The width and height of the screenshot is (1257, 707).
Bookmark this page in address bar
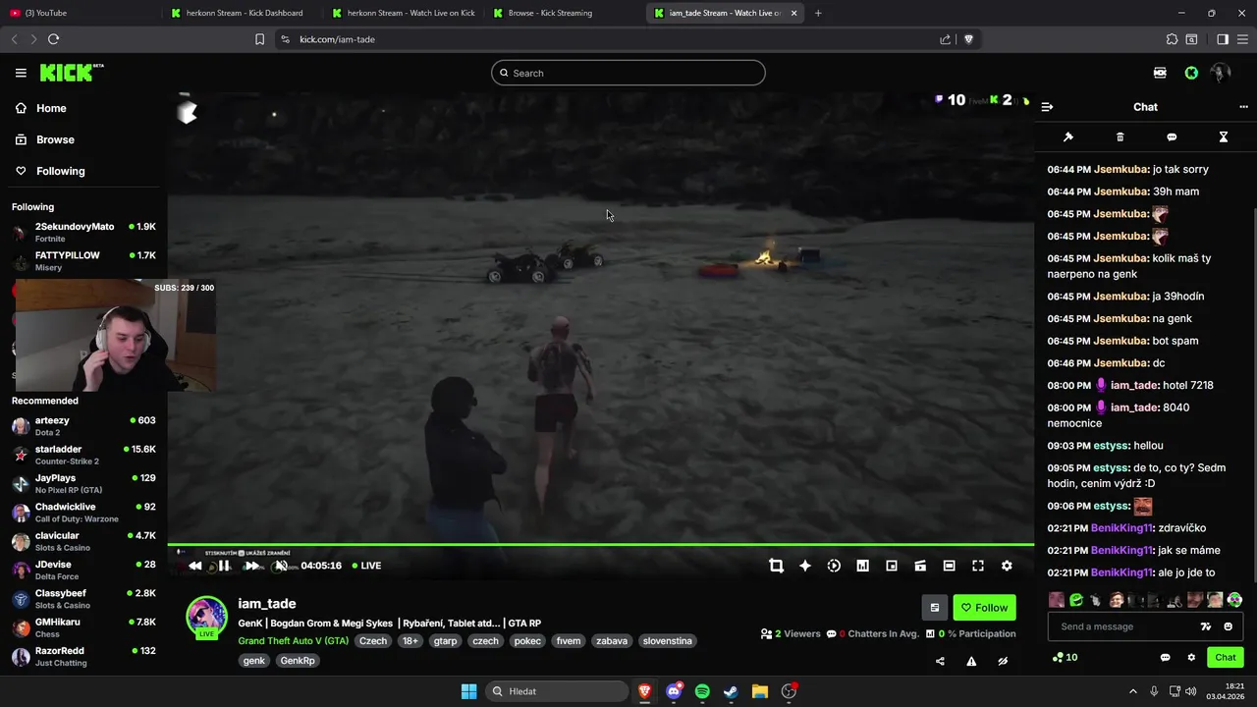click(x=259, y=39)
